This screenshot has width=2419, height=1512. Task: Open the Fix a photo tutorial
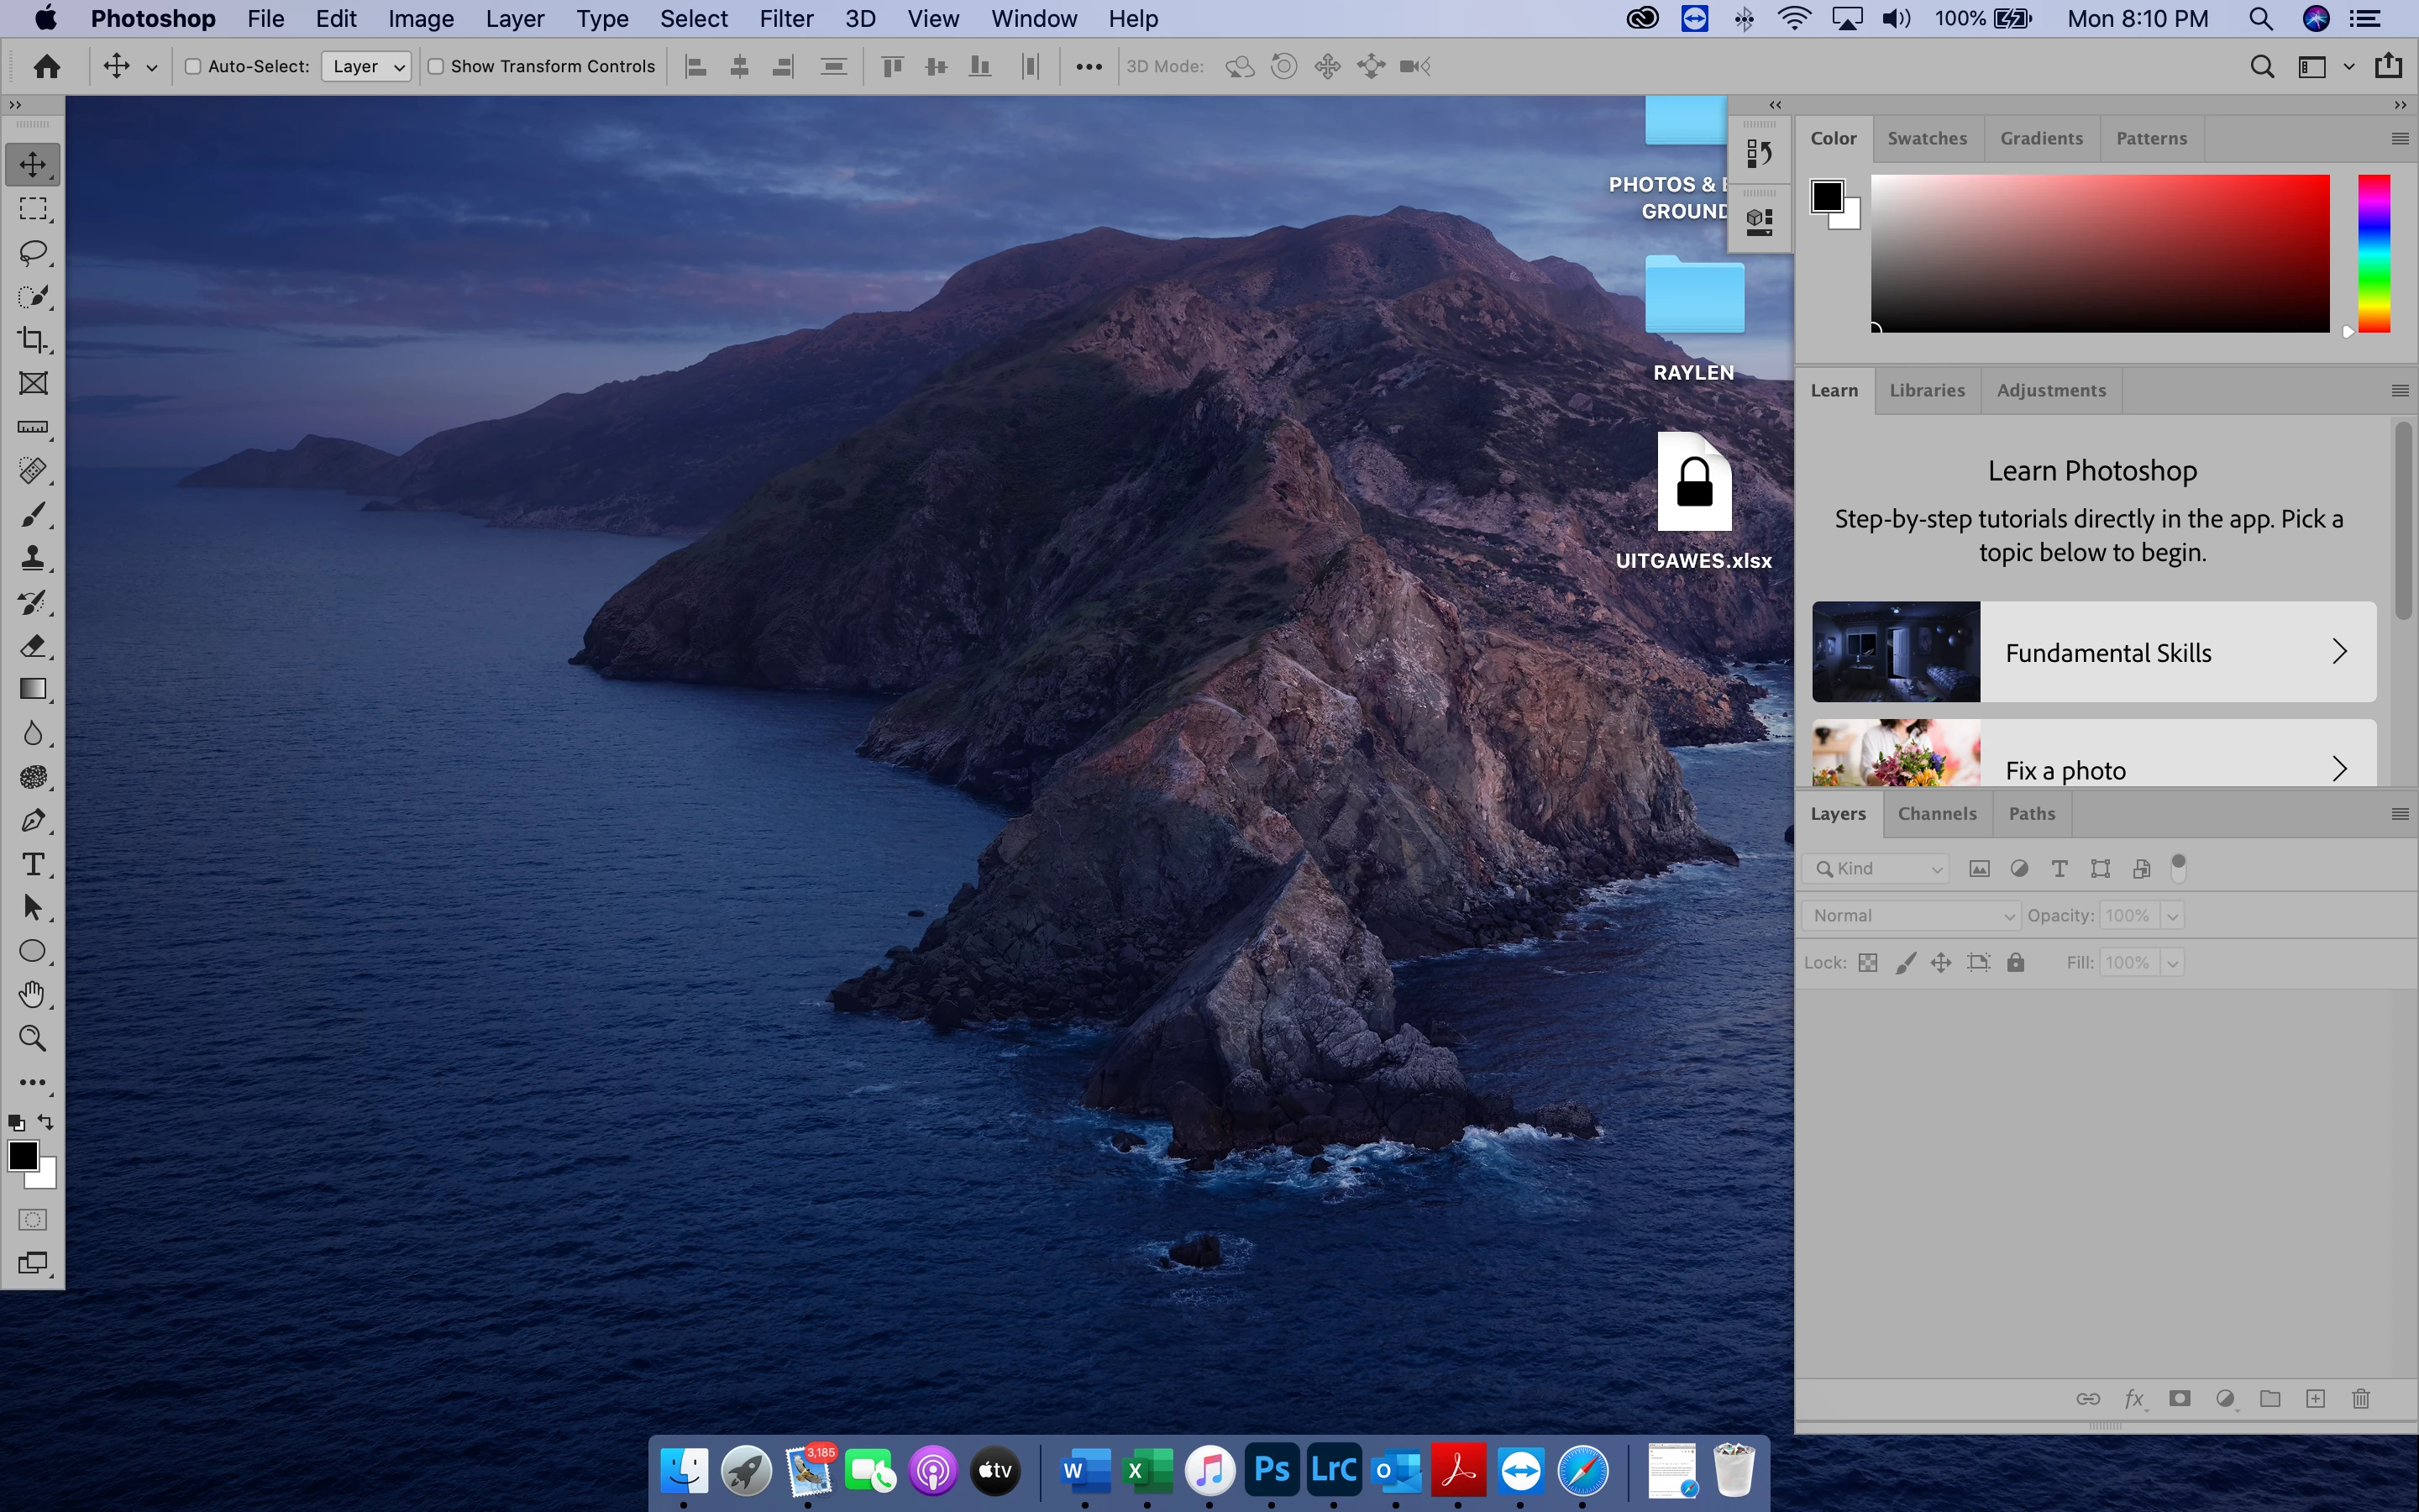[x=2093, y=768]
